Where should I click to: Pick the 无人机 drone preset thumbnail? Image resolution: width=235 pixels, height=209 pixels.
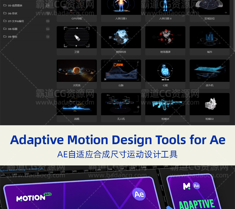(x=121, y=104)
